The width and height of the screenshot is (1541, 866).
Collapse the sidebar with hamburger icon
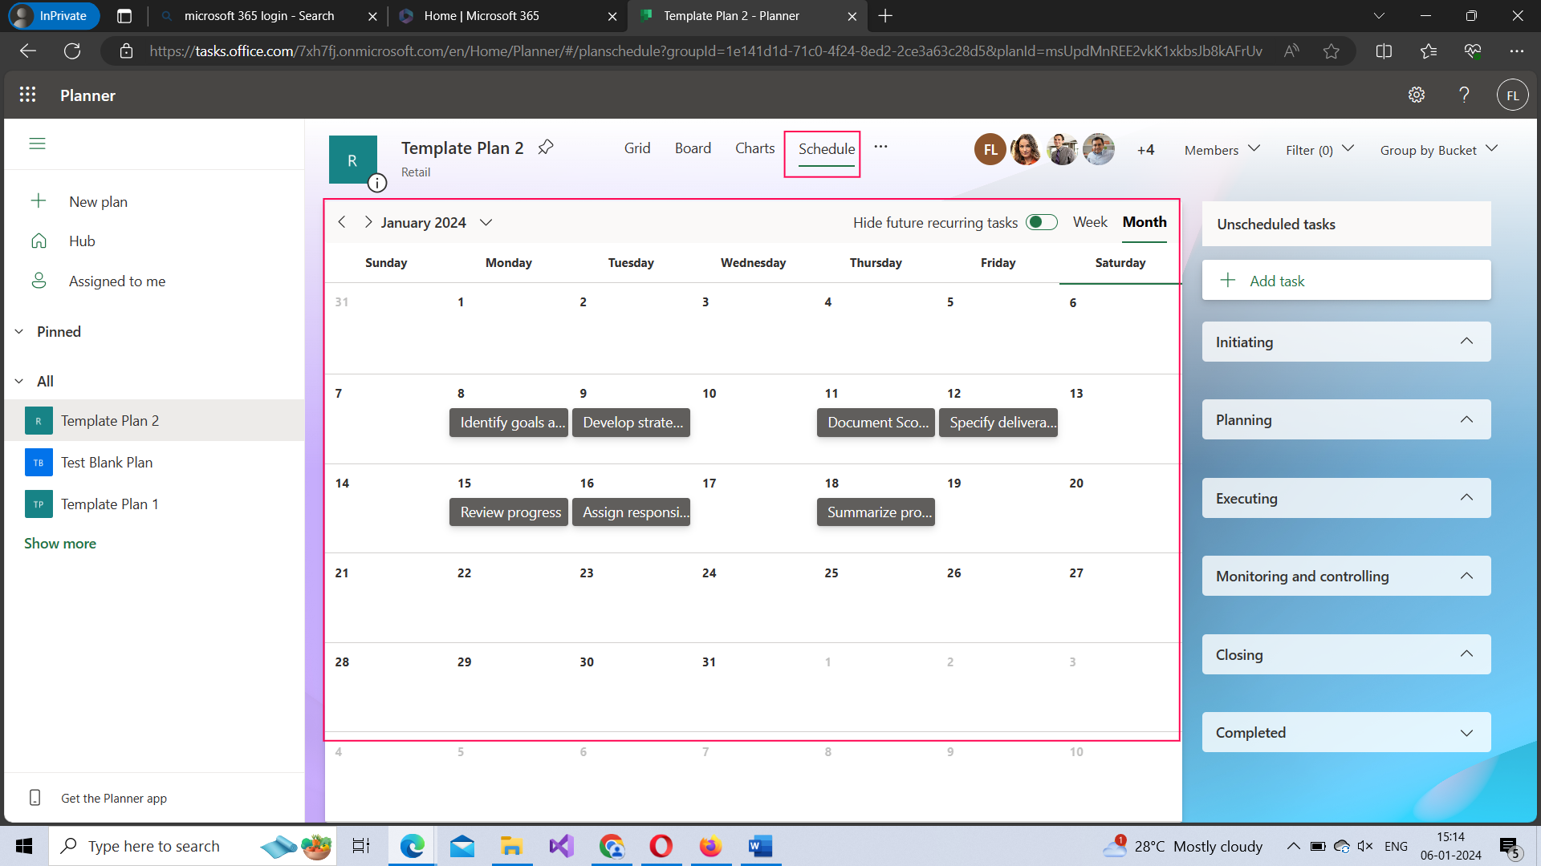[37, 144]
